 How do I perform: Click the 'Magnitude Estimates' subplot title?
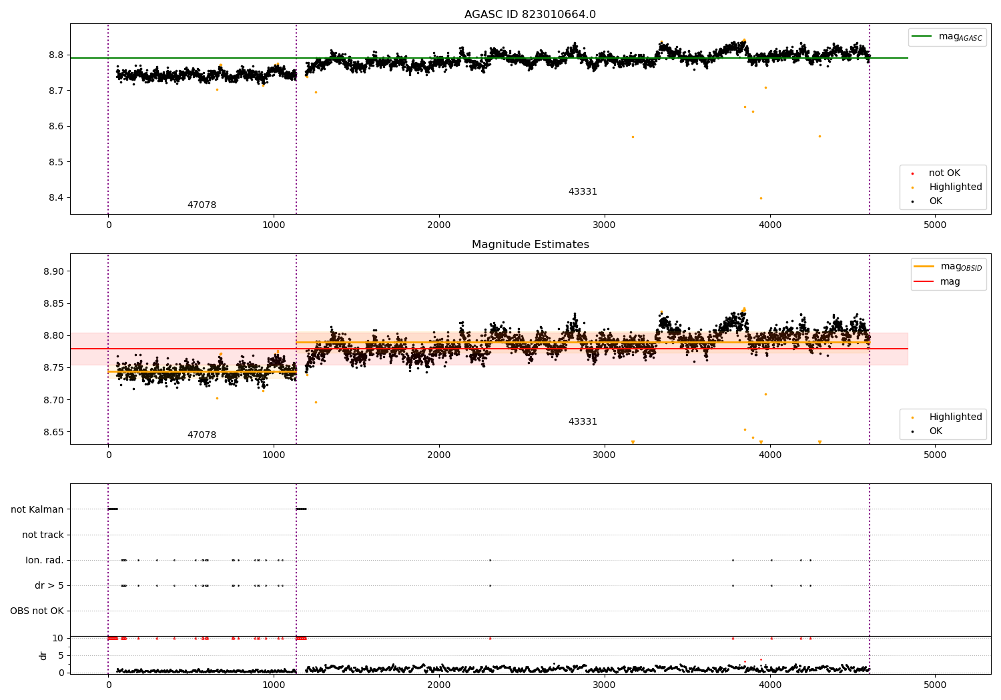[530, 245]
